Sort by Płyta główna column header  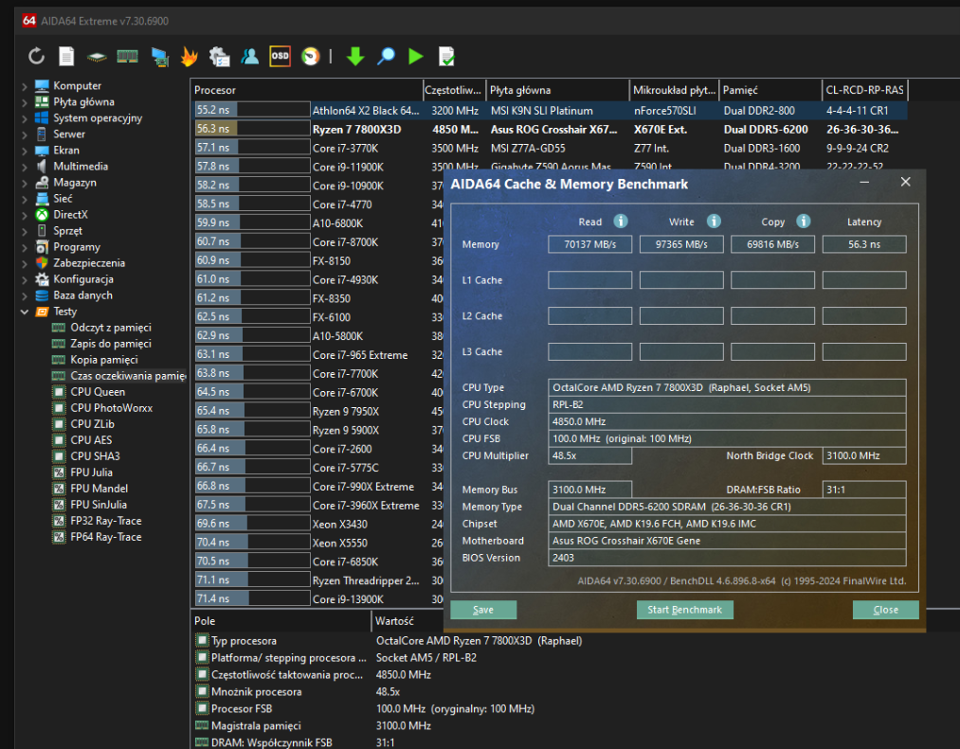557,90
